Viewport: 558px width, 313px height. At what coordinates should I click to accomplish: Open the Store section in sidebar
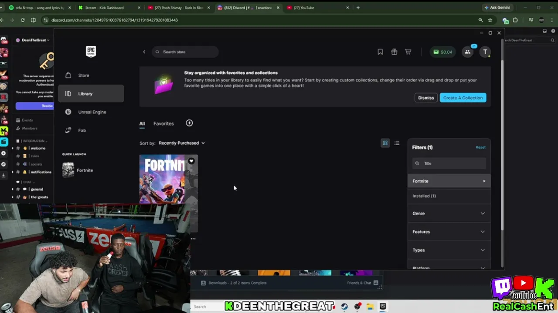coord(91,75)
